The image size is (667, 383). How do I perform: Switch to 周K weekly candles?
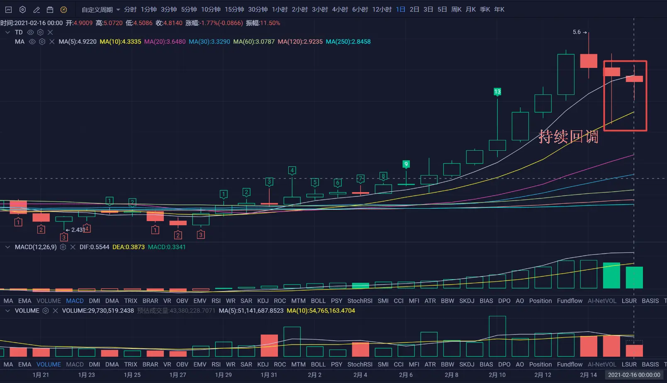click(x=456, y=10)
